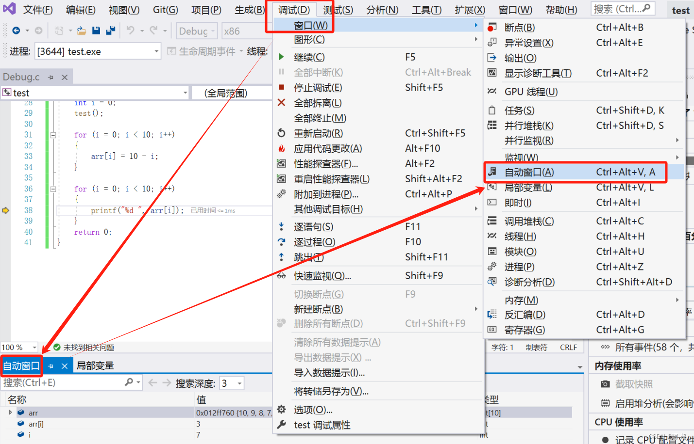Open 视图(V) menu
This screenshot has height=444, width=694.
coord(124,10)
